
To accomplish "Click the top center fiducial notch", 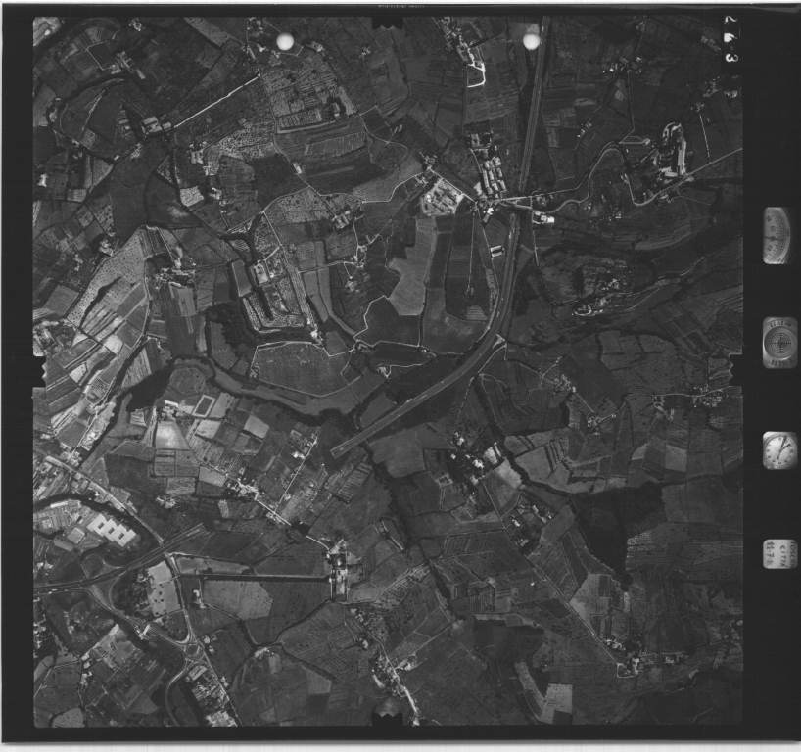I will click(389, 20).
